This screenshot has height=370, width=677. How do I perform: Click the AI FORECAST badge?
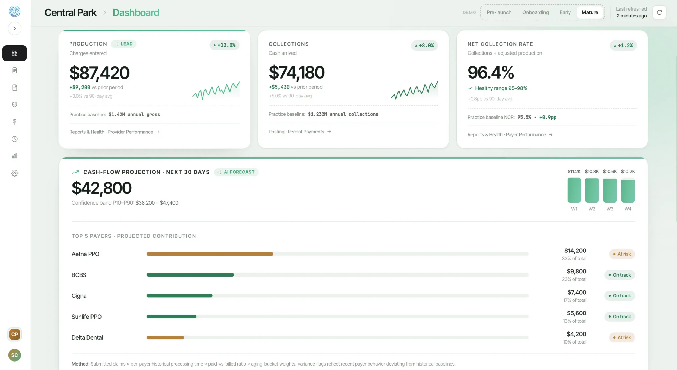236,172
